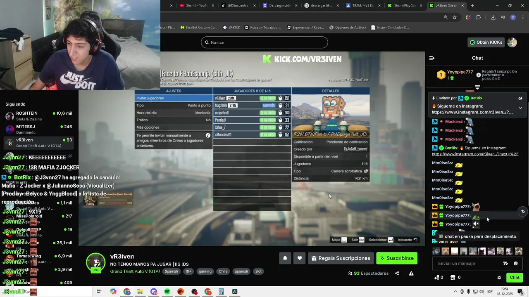This screenshot has width=529, height=297.
Task: Open the Chrome three-dot menu
Action: [x=522, y=17]
